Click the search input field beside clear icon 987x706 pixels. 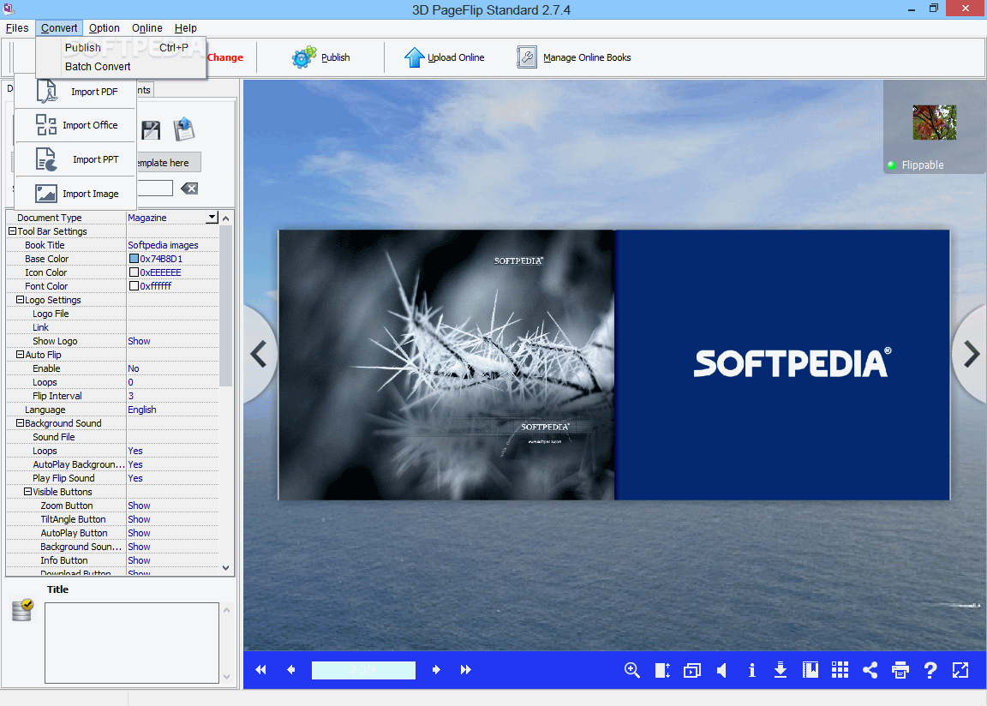tap(155, 188)
